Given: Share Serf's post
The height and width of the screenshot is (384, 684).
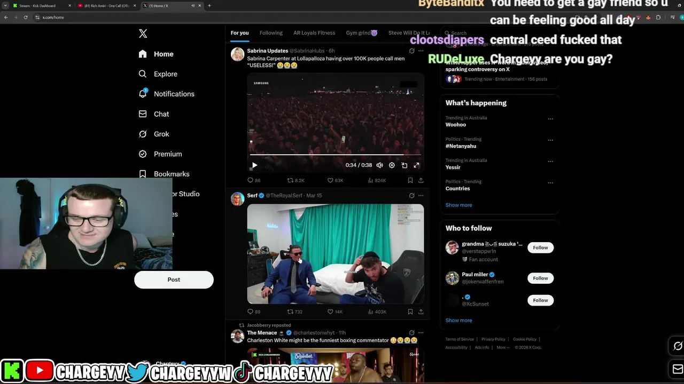Looking at the screenshot, I should 421,311.
